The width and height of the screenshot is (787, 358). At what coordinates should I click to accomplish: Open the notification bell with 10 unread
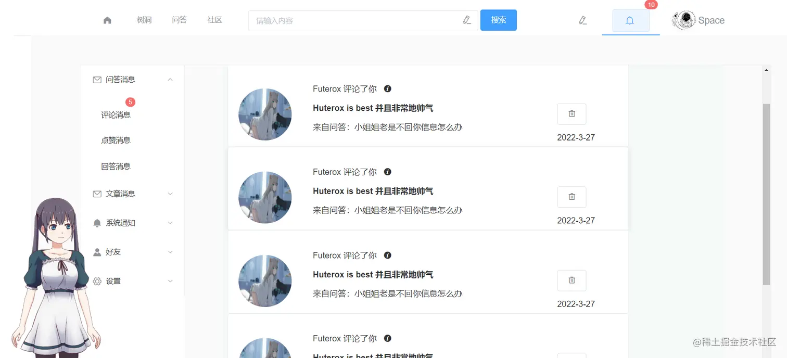tap(630, 20)
